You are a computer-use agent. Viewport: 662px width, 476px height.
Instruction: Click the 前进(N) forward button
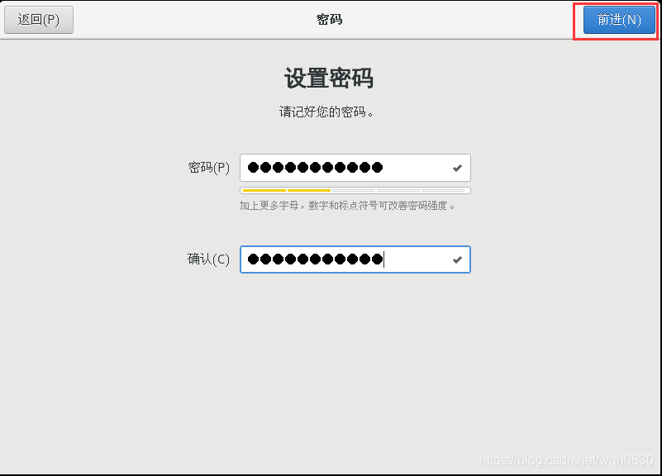coord(619,20)
